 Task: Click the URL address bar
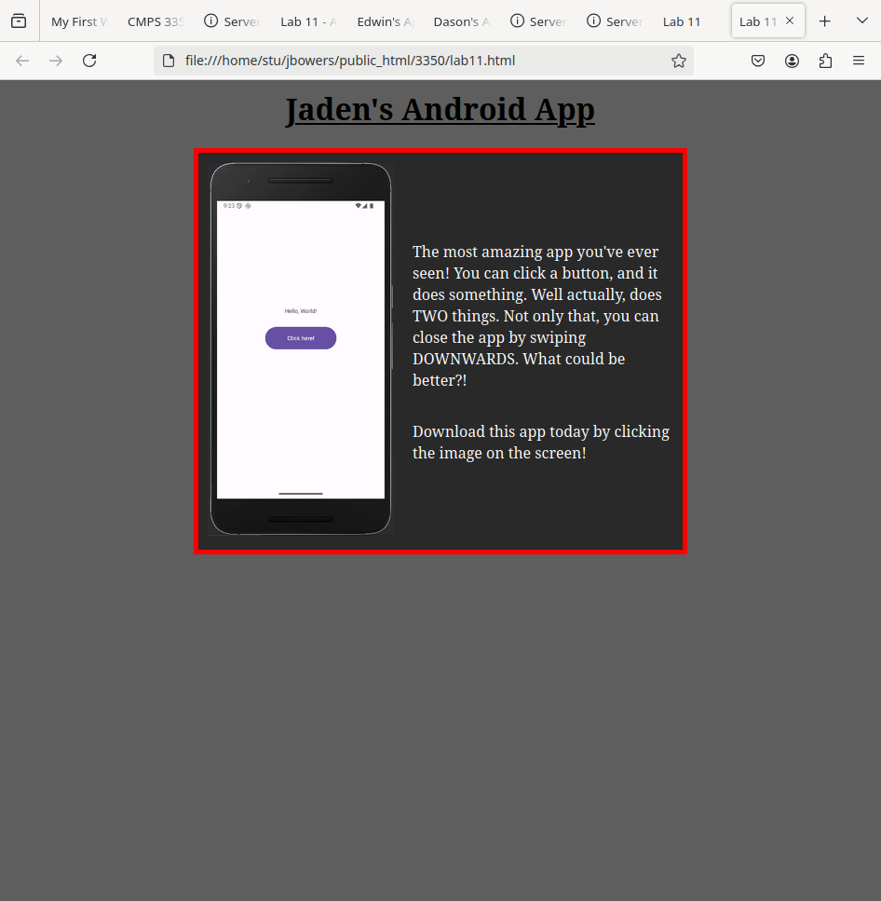pyautogui.click(x=419, y=61)
